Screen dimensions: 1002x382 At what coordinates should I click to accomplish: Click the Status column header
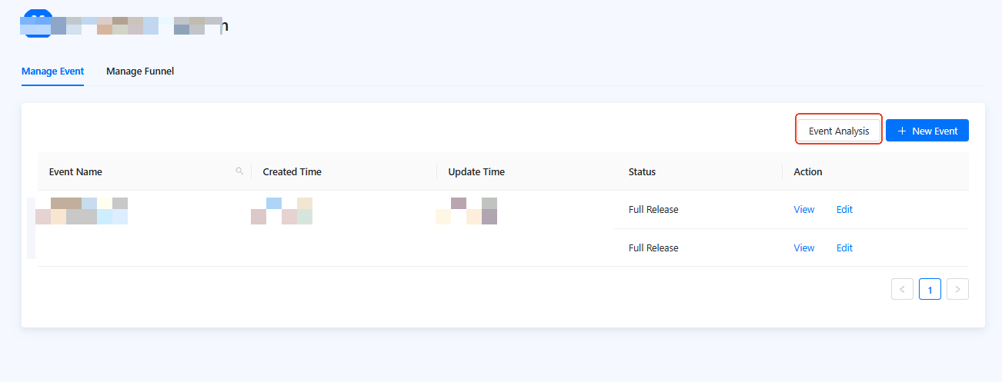[642, 172]
